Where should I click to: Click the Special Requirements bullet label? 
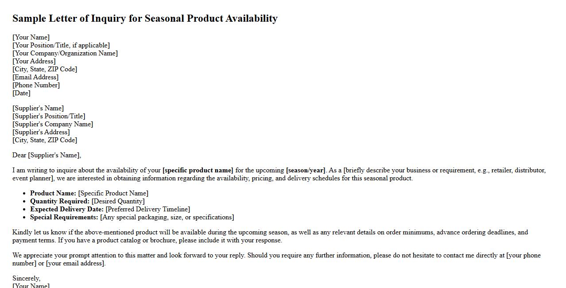[64, 217]
